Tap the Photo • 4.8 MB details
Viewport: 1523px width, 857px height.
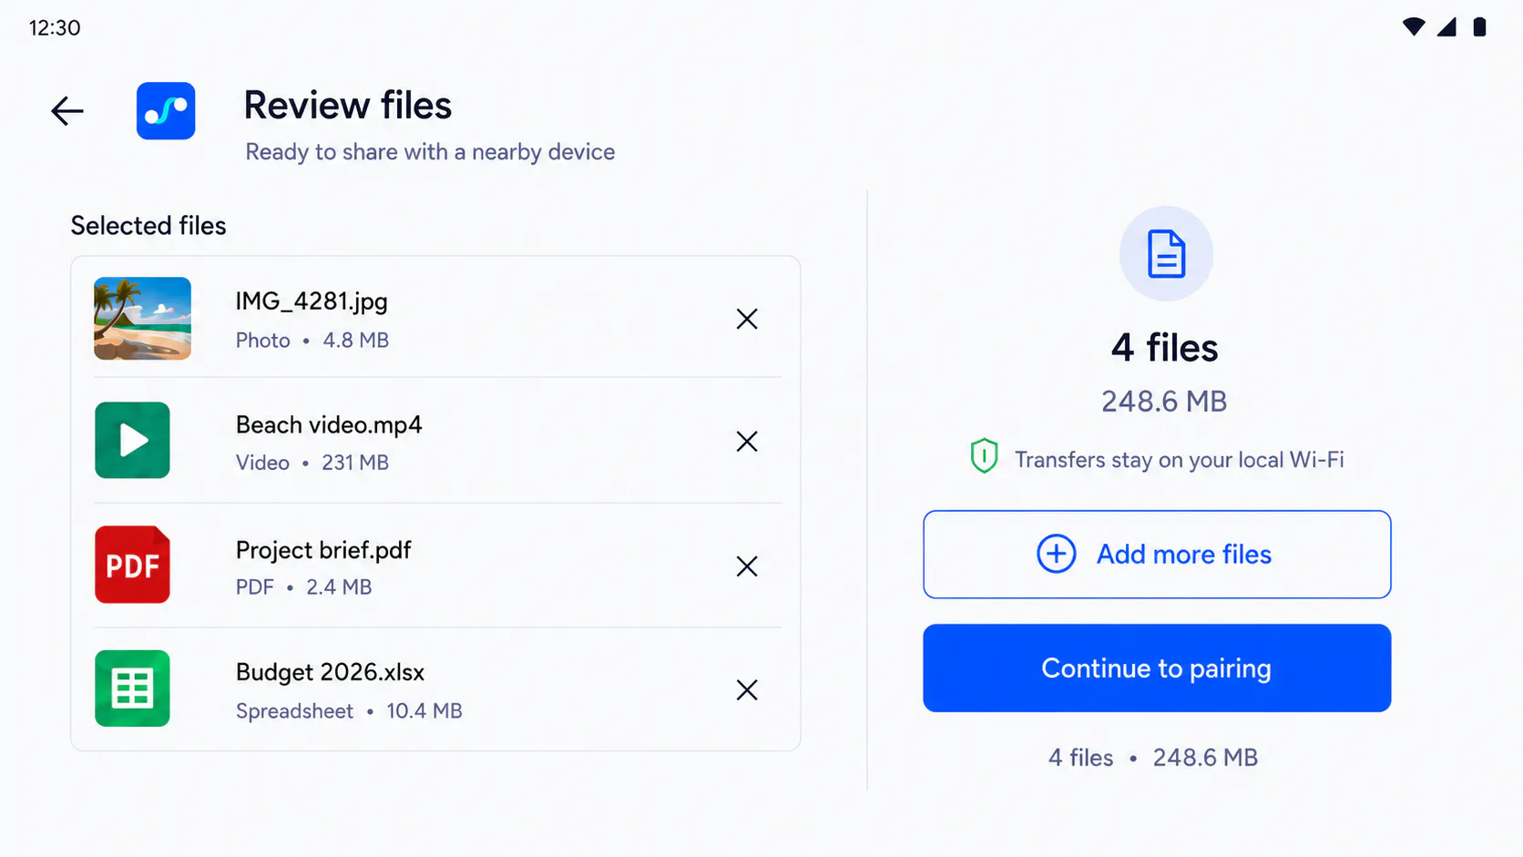coord(312,341)
